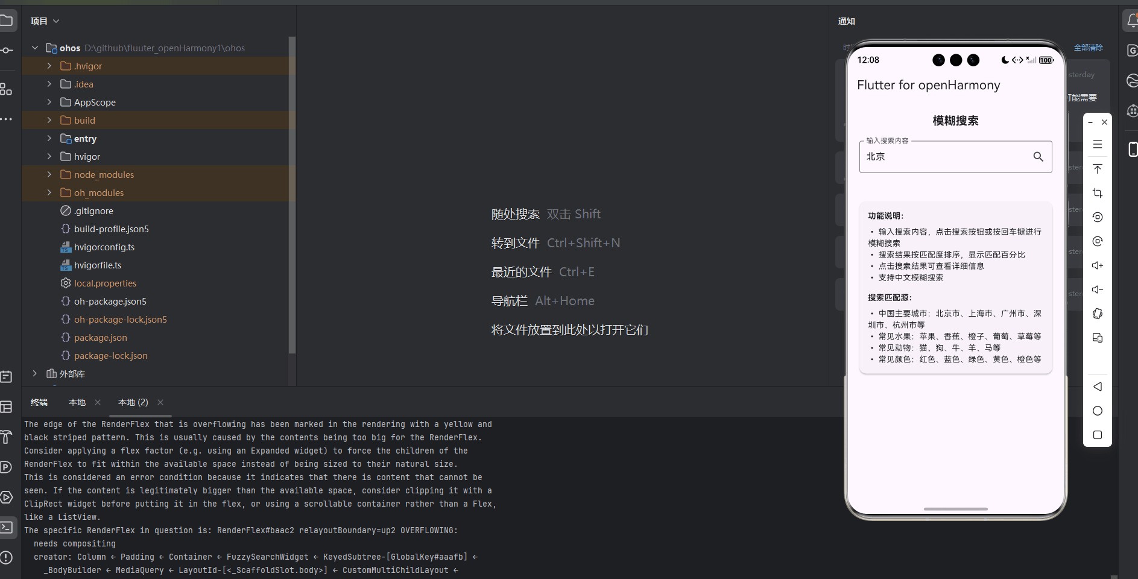Open the emulator toolbar hamburger menu
The width and height of the screenshot is (1138, 579).
tap(1098, 145)
